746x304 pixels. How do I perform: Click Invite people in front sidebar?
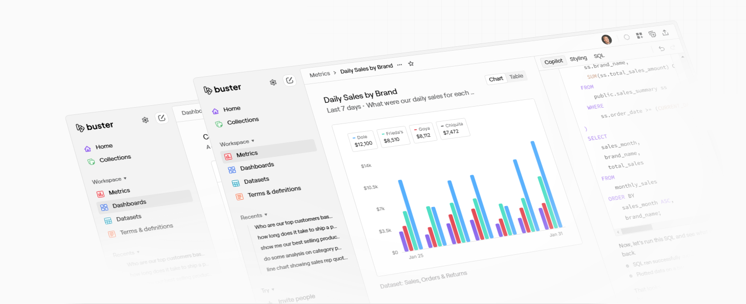pos(296,298)
